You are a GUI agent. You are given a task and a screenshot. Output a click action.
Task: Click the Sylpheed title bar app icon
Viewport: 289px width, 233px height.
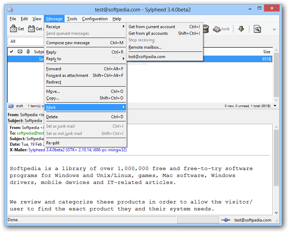[x=10, y=9]
